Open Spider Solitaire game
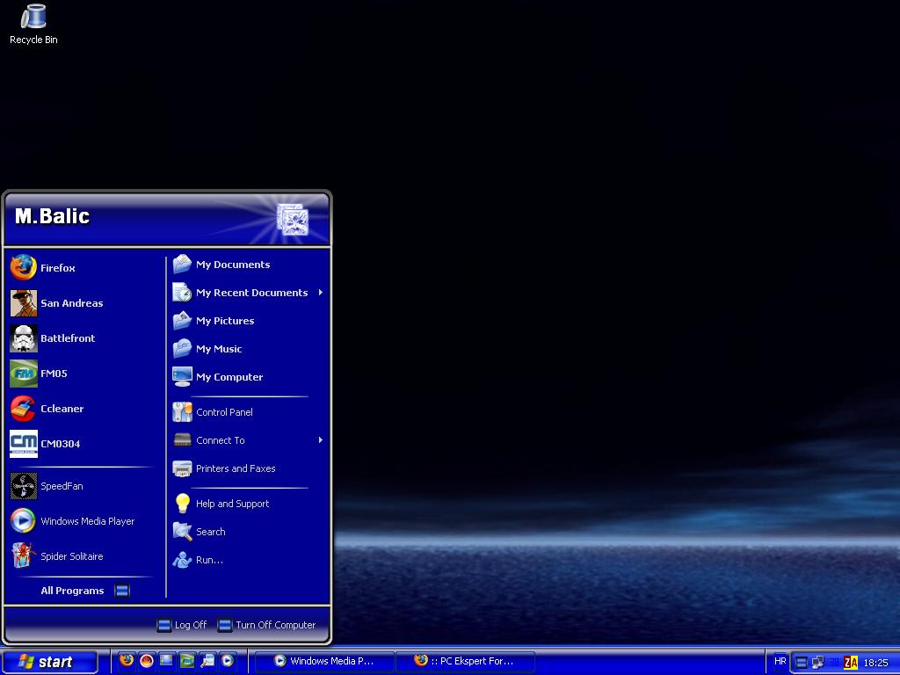Image resolution: width=900 pixels, height=675 pixels. point(70,556)
